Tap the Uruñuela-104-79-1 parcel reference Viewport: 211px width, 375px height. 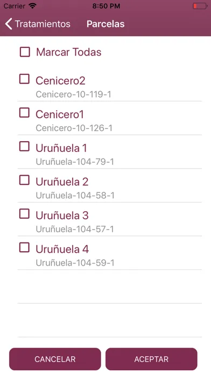75,162
